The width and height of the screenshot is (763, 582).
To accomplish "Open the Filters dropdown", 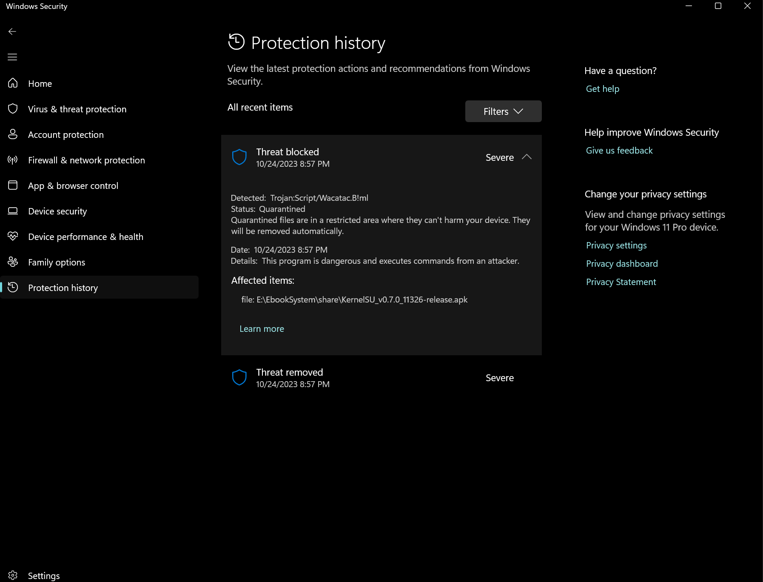I will (x=503, y=111).
